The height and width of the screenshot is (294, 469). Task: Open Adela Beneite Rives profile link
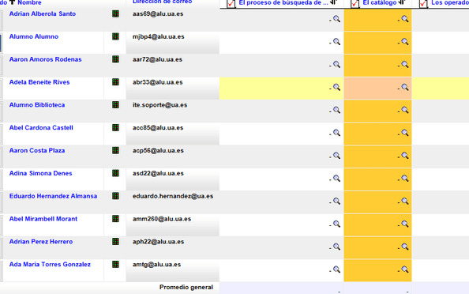point(39,82)
